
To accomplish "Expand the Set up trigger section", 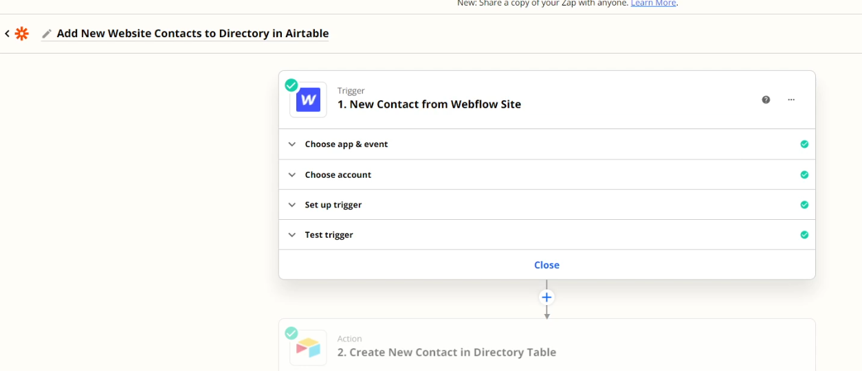I will point(546,205).
